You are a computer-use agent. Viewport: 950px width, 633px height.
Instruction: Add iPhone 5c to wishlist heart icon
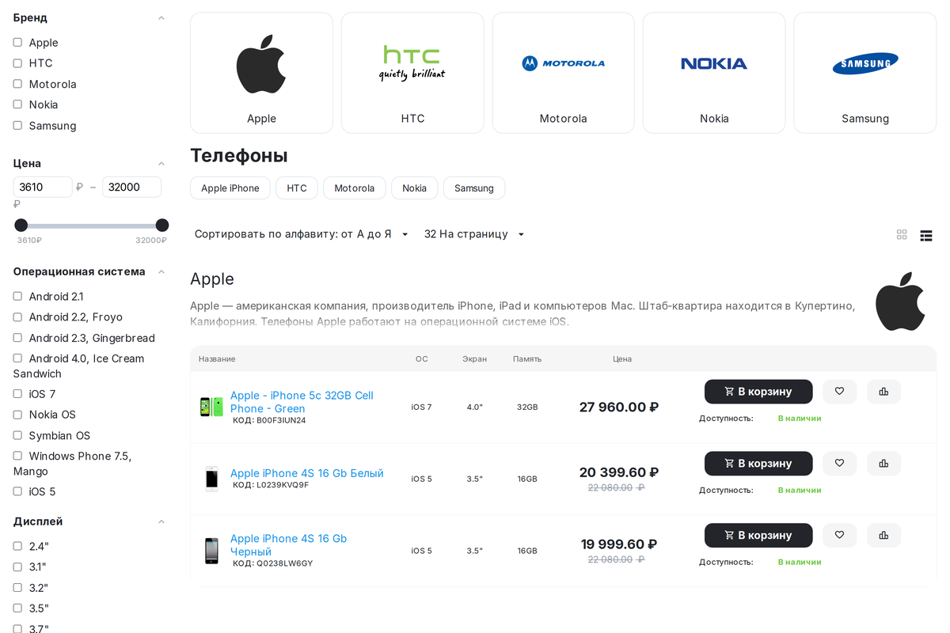click(839, 392)
